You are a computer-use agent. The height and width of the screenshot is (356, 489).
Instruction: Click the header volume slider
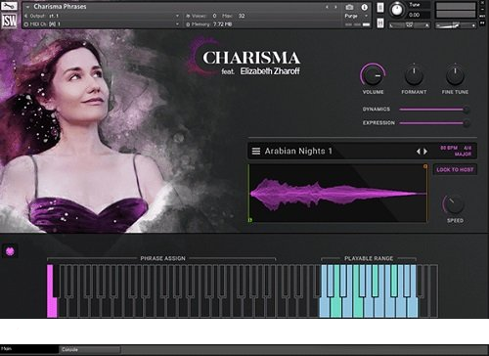click(x=456, y=25)
